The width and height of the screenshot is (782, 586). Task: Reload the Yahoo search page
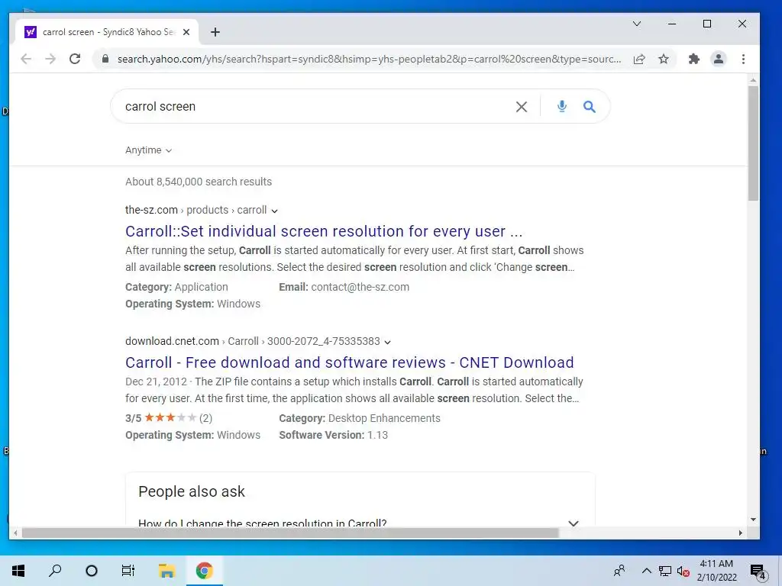coord(75,59)
